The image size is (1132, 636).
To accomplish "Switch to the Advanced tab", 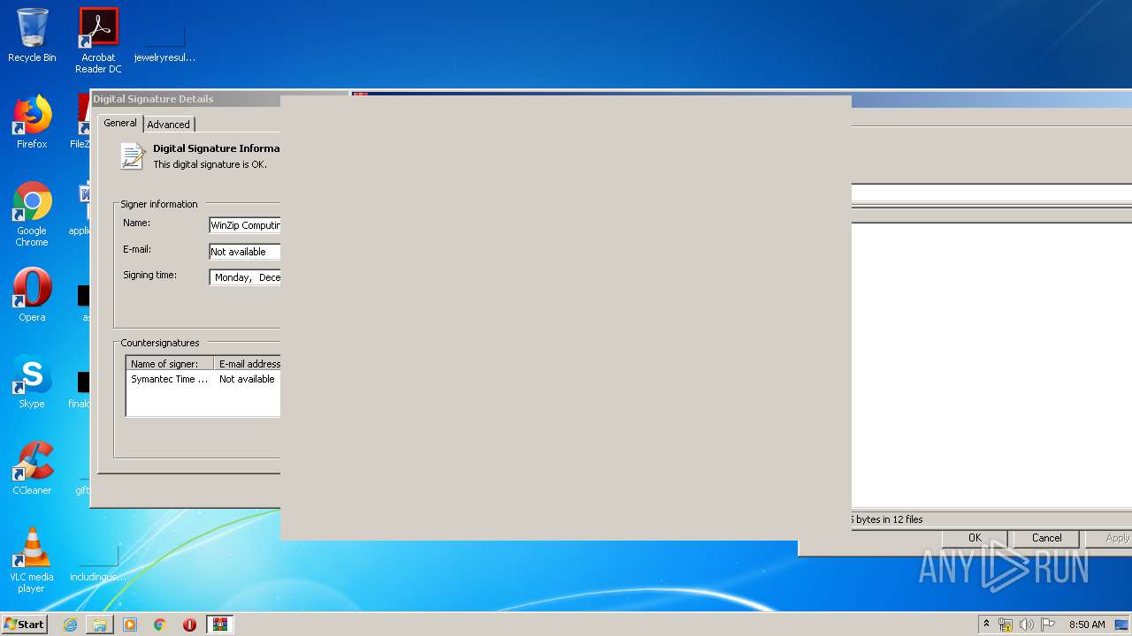I will pyautogui.click(x=168, y=125).
